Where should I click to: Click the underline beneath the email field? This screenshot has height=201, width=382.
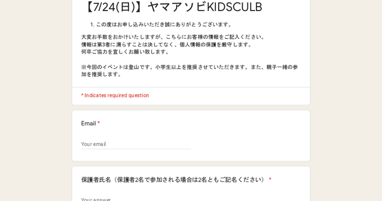pyautogui.click(x=136, y=149)
